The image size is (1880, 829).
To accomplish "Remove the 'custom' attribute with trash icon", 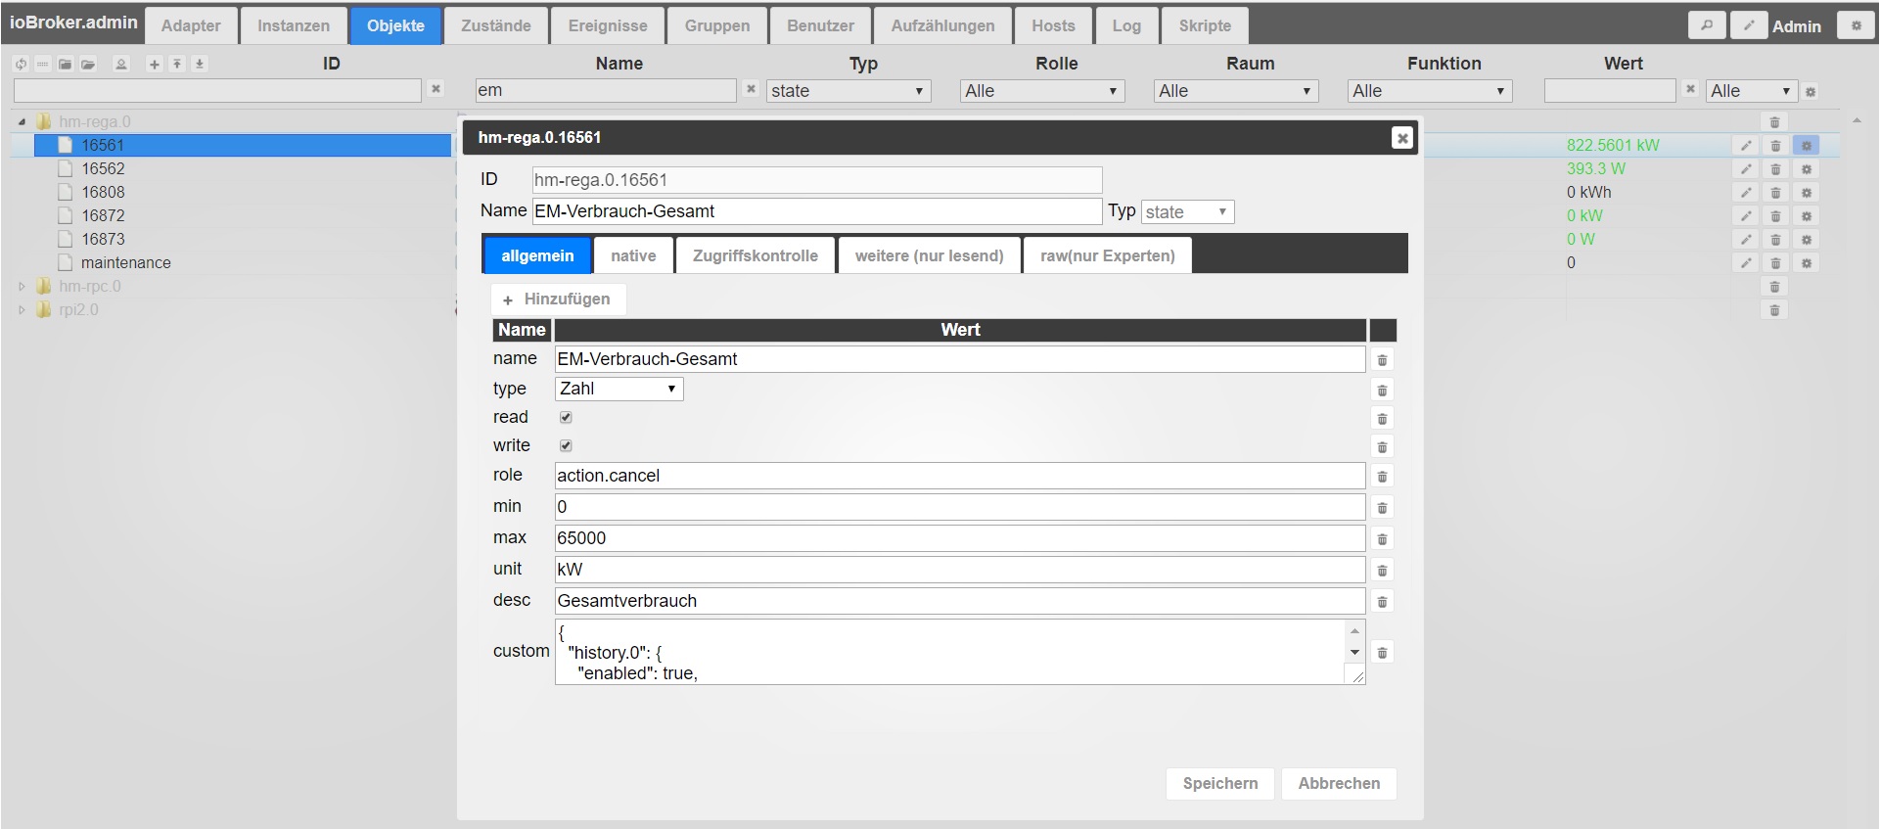I will [x=1382, y=652].
